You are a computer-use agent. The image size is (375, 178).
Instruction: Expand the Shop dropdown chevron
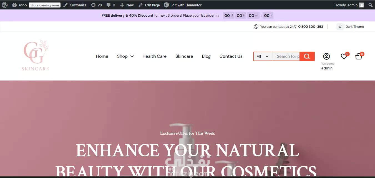132,56
